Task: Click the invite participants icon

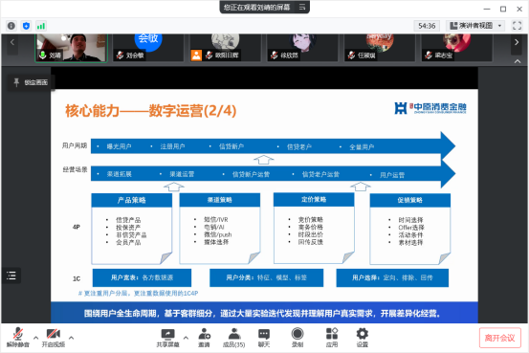Action: [x=204, y=338]
